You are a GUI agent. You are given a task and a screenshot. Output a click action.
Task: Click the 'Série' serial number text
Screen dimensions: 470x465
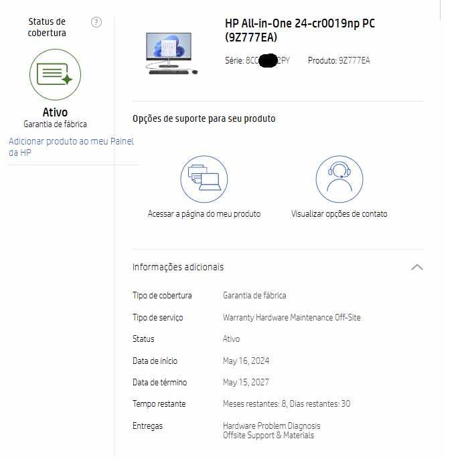(257, 60)
